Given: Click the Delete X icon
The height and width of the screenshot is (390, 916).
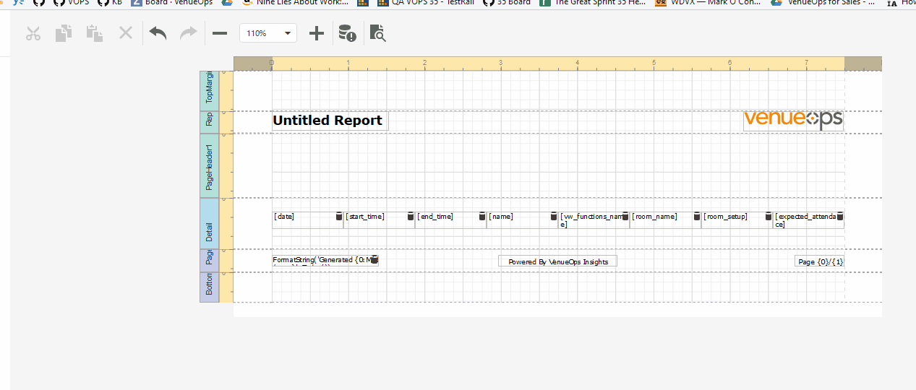Looking at the screenshot, I should click(126, 33).
